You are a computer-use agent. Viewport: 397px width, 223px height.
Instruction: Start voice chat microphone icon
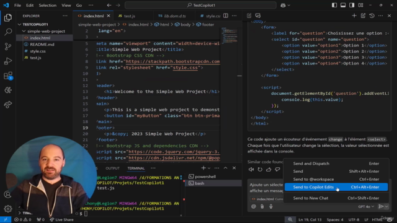point(271,206)
